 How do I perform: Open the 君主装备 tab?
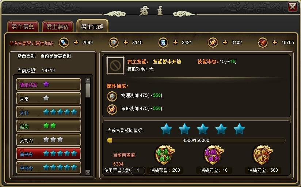coord(58,27)
